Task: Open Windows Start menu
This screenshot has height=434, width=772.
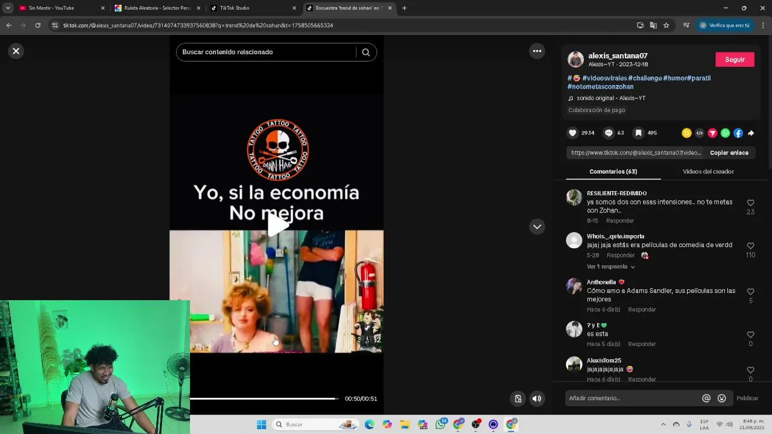Action: tap(261, 424)
